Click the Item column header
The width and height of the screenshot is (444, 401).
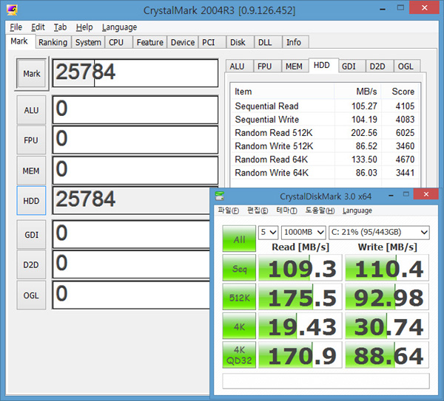click(x=282, y=92)
